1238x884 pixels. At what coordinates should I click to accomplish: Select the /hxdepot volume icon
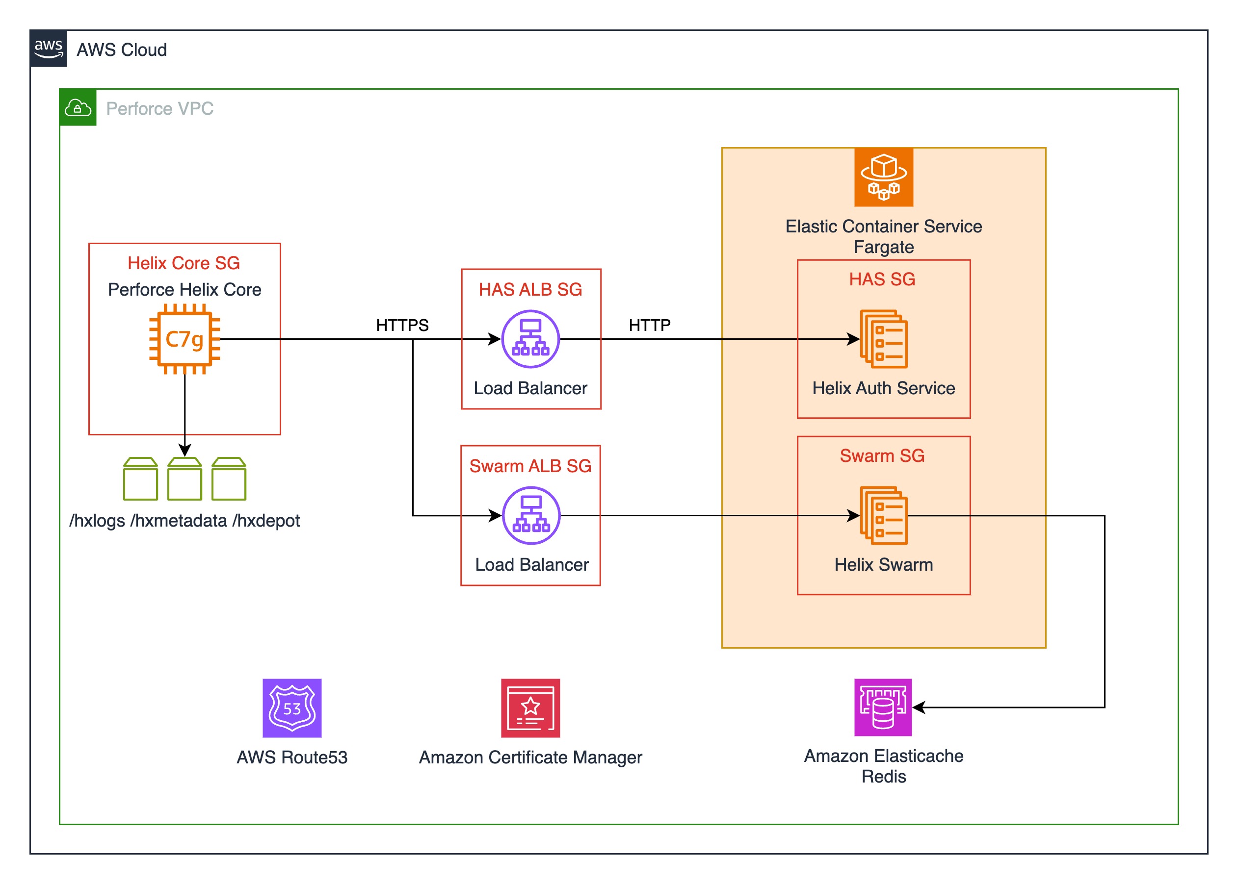229,479
